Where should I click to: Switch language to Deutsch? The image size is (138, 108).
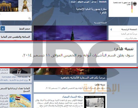click(103, 2)
